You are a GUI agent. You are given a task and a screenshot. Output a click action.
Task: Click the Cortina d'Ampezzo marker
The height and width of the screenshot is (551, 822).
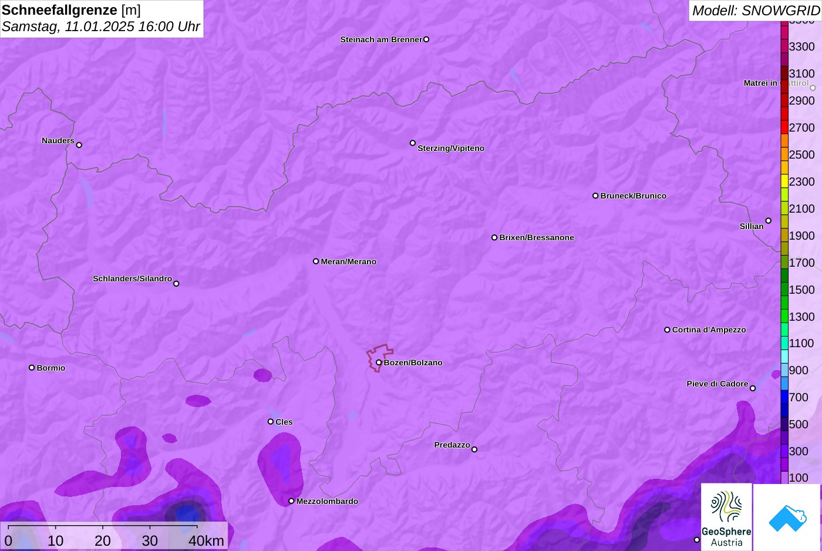click(667, 330)
